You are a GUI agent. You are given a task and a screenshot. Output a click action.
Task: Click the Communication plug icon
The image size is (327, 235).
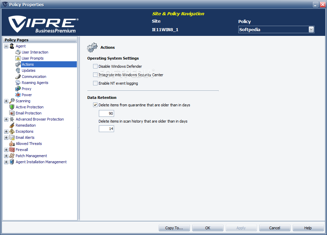click(x=18, y=77)
